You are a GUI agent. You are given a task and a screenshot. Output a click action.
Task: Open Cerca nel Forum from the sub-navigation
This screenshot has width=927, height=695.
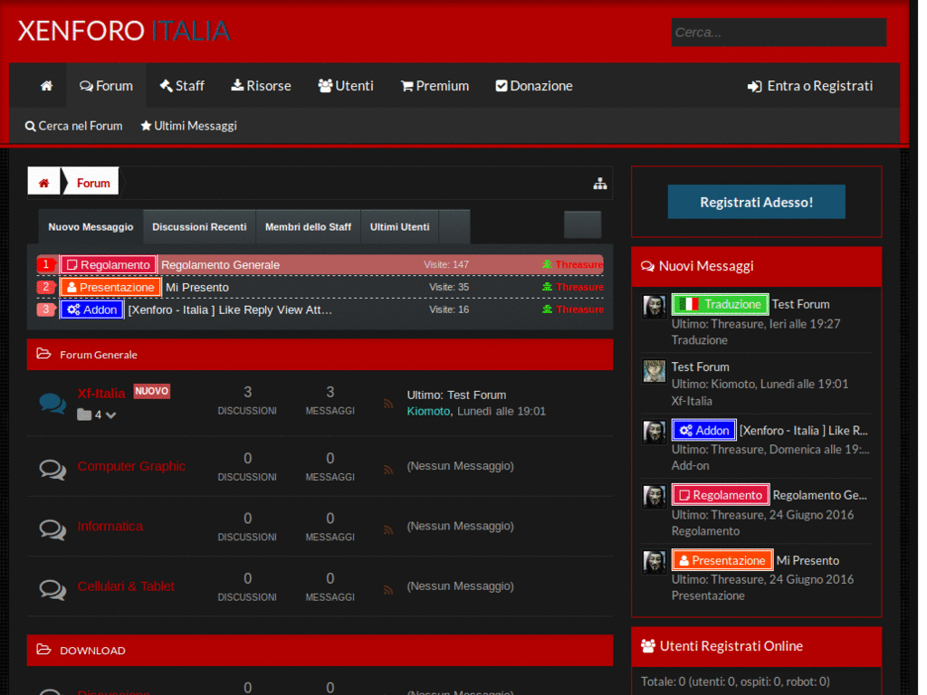(x=72, y=126)
